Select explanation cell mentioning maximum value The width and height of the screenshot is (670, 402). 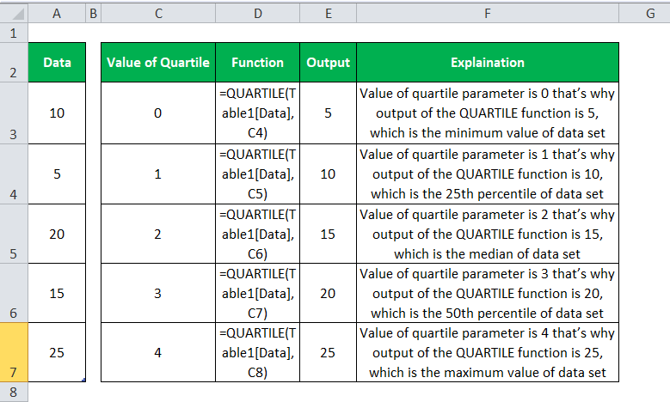coord(488,352)
